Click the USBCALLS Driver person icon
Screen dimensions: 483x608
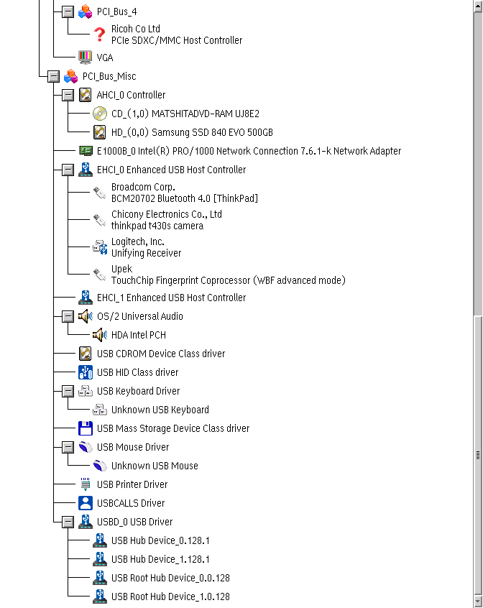coord(86,503)
